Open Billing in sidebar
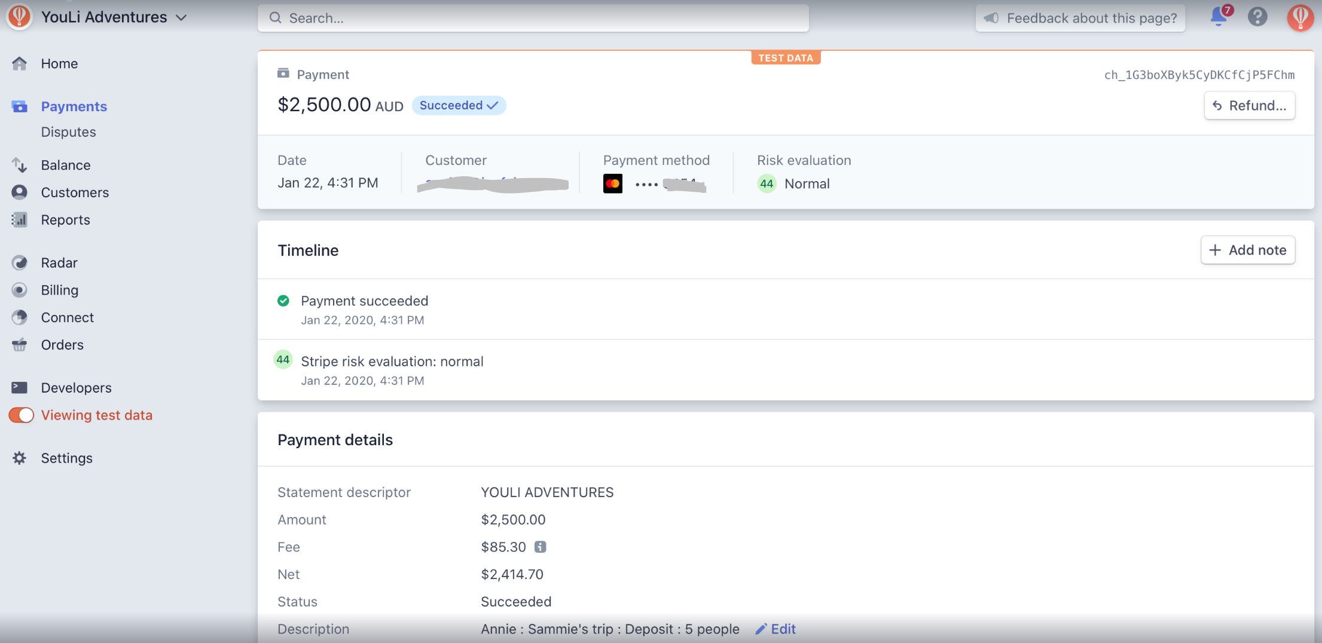This screenshot has width=1322, height=643. click(59, 290)
